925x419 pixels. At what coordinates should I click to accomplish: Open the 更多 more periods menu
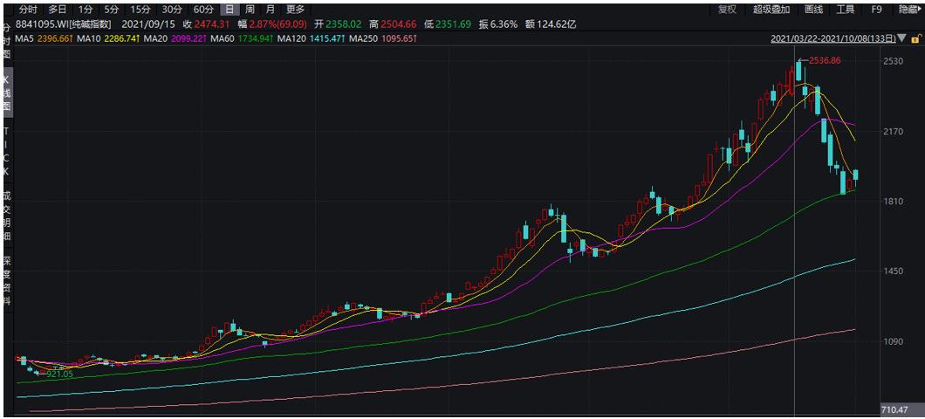(x=295, y=9)
